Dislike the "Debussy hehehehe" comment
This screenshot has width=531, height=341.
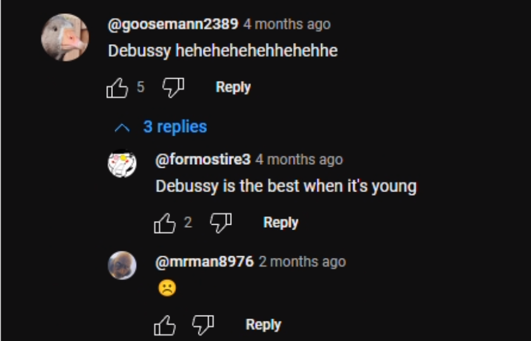pyautogui.click(x=174, y=88)
